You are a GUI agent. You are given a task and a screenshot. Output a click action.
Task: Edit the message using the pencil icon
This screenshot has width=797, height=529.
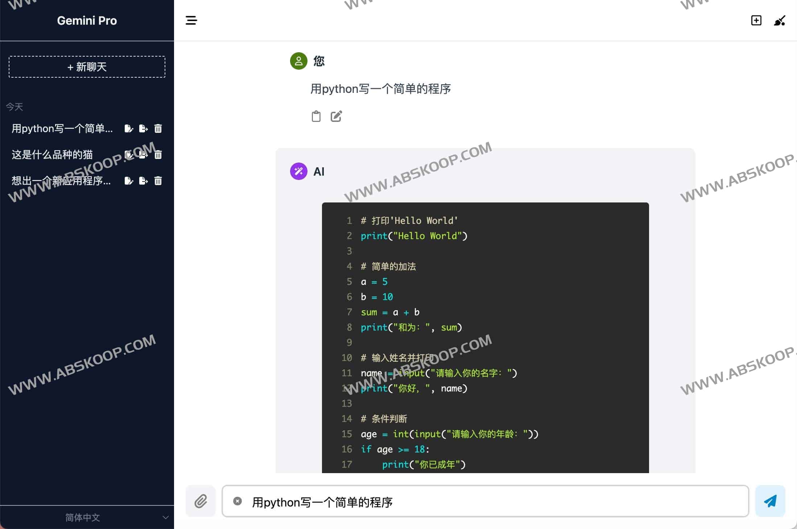click(x=336, y=116)
